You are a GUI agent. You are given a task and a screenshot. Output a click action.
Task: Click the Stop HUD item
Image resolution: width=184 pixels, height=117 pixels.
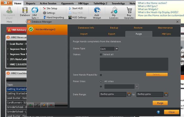76,13
